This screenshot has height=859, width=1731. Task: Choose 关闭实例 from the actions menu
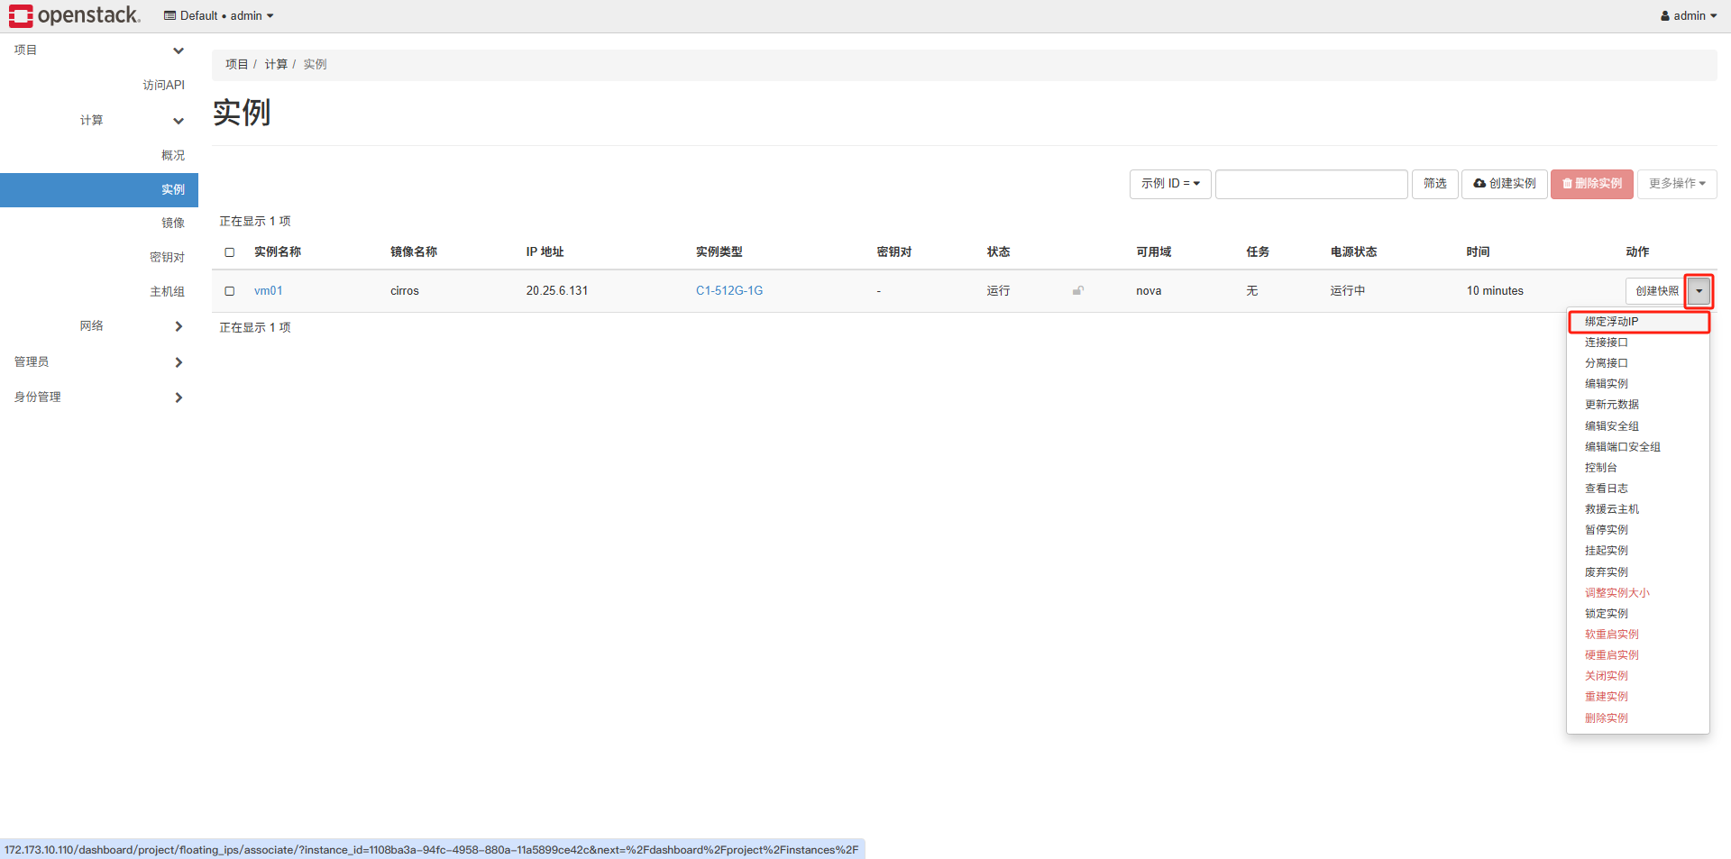click(x=1638, y=676)
